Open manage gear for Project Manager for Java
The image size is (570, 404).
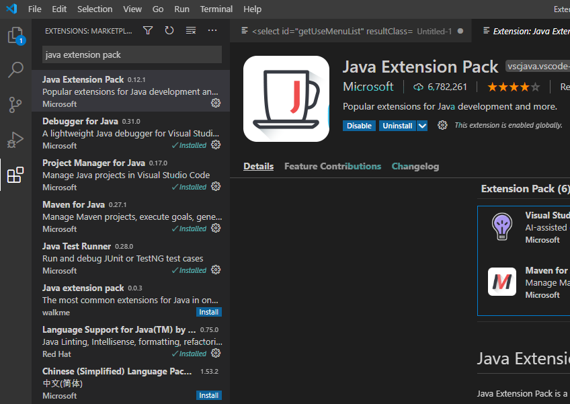216,187
